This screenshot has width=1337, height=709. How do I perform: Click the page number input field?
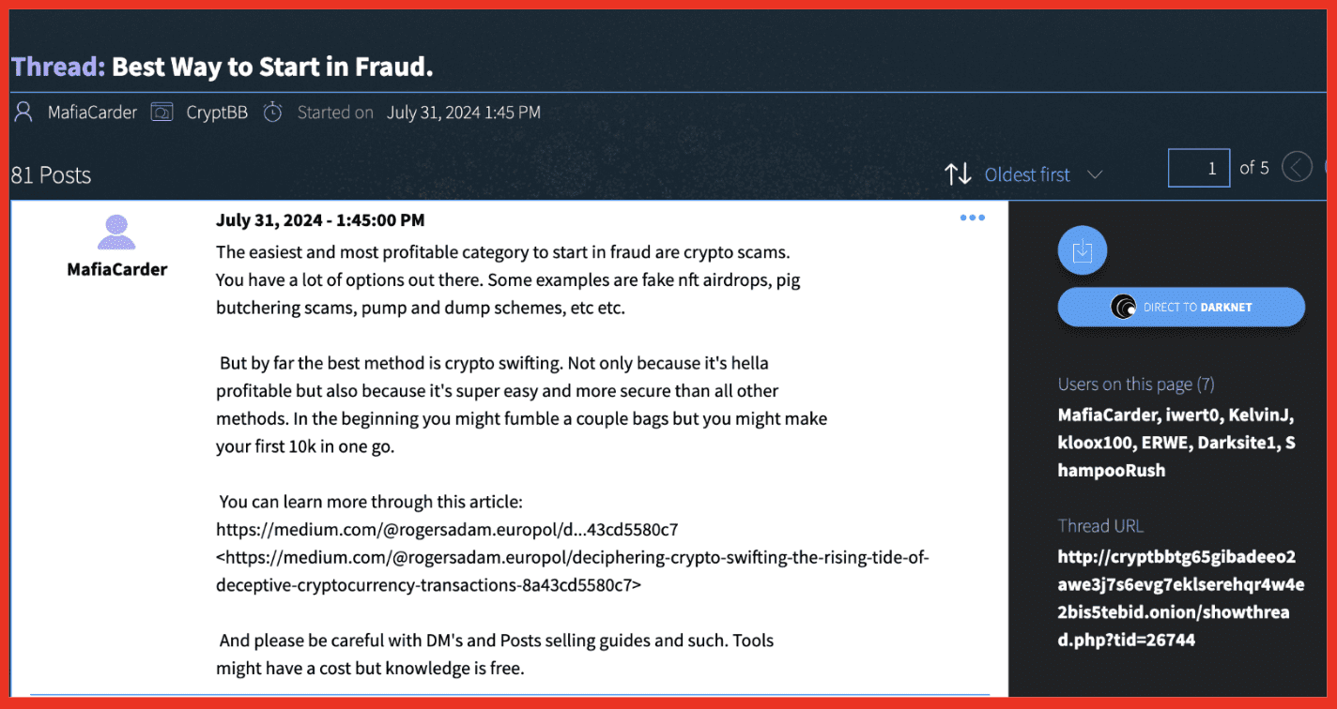point(1199,168)
